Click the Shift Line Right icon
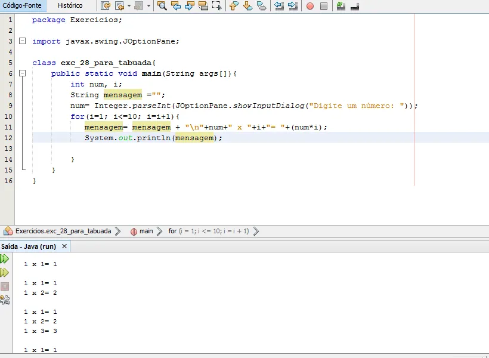The image size is (489, 358). (292, 6)
